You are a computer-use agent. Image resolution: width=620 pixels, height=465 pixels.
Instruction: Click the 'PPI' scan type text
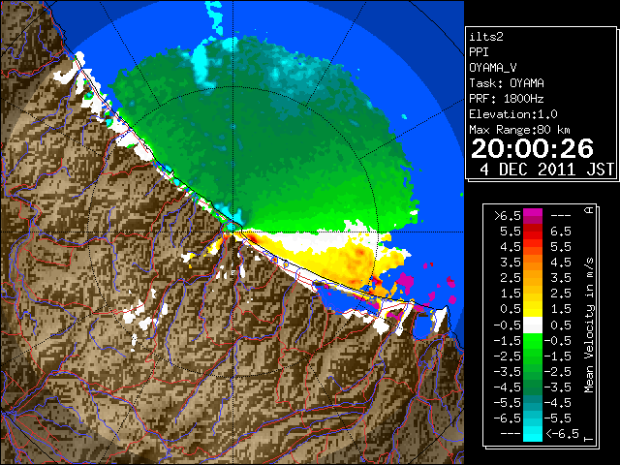479,52
